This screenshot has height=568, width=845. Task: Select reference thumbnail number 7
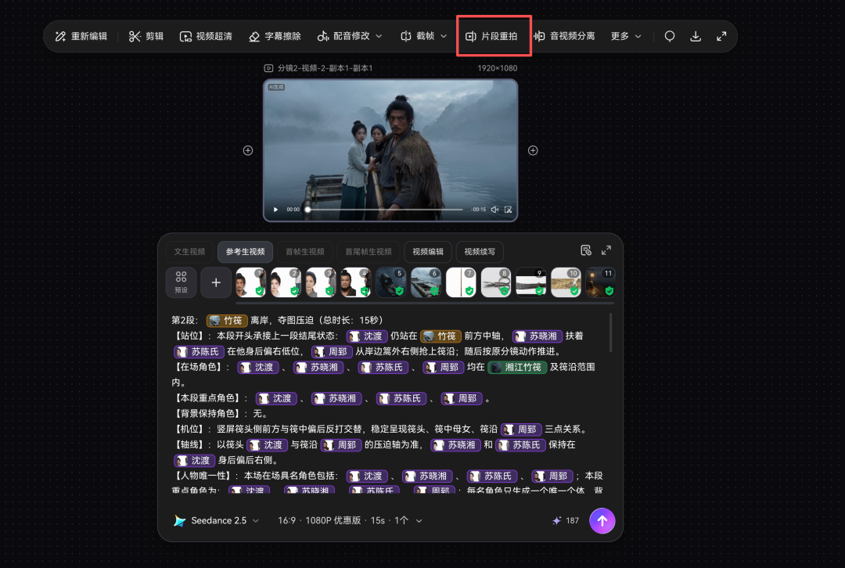coord(462,282)
